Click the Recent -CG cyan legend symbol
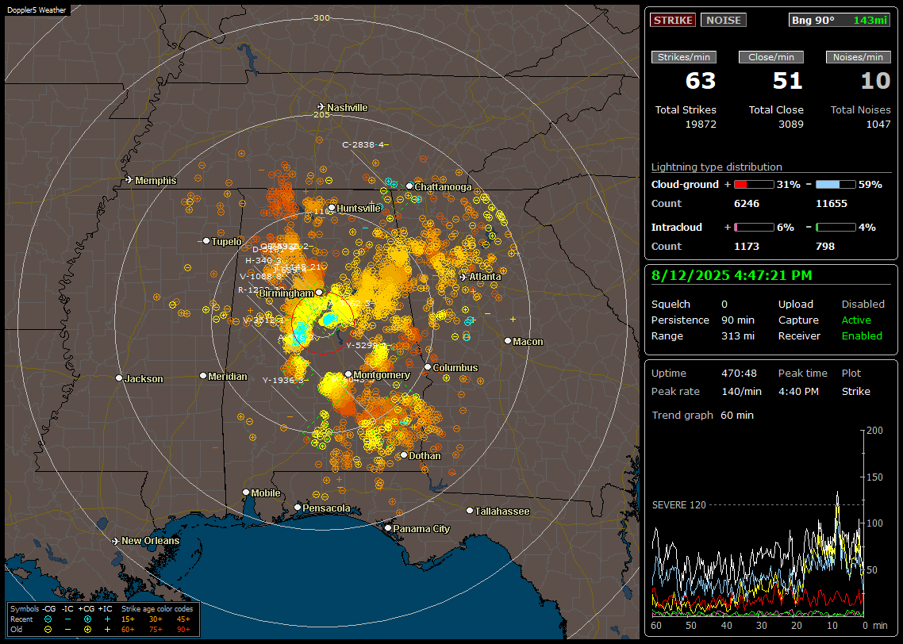 pyautogui.click(x=48, y=619)
